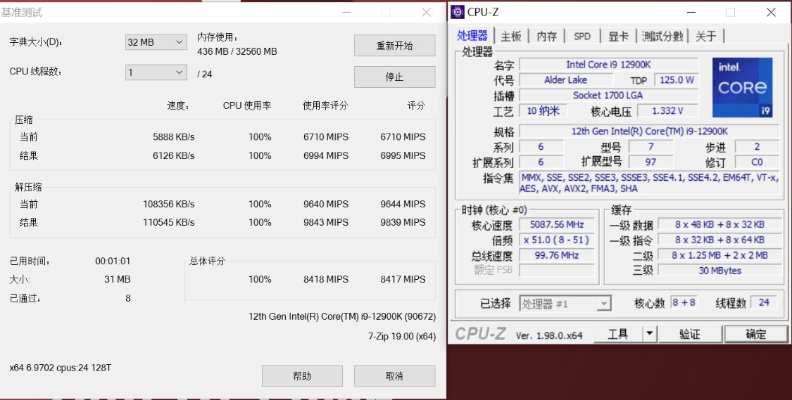Click the Intel Core i9 logo

743,87
